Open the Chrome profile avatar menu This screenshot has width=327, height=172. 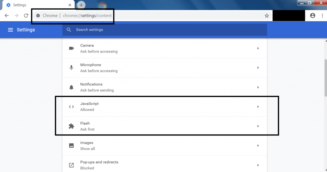pos(312,15)
